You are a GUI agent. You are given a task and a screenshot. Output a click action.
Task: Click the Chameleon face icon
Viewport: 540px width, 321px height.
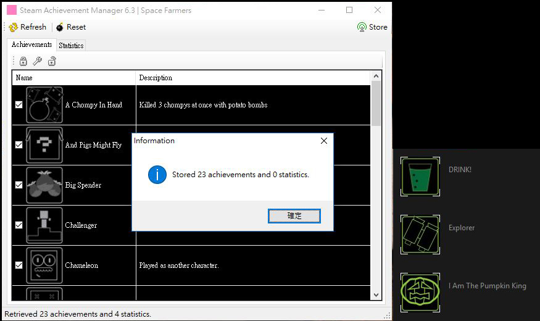44,265
